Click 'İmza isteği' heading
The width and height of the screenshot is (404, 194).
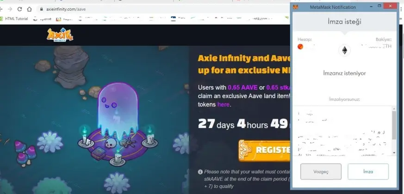tap(344, 22)
